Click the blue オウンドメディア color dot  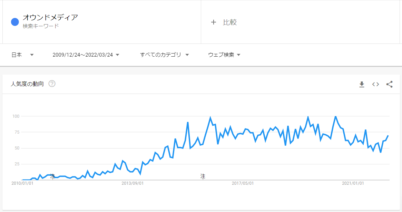[15, 22]
